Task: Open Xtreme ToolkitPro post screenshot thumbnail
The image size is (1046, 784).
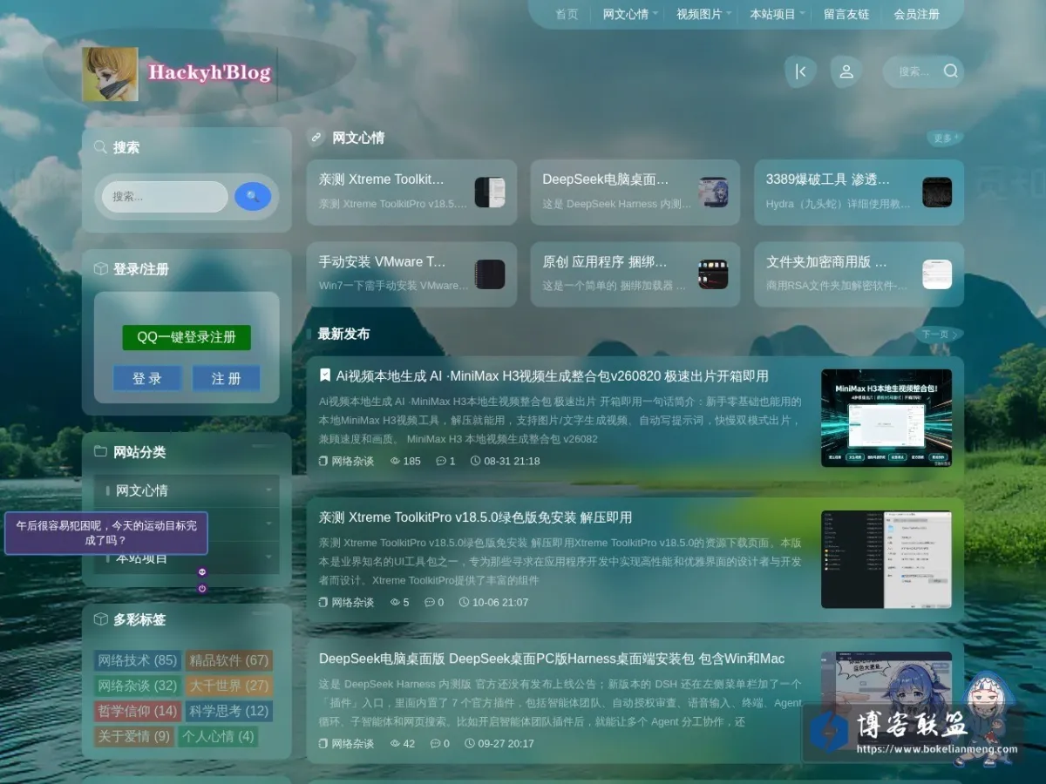Action: coord(886,559)
